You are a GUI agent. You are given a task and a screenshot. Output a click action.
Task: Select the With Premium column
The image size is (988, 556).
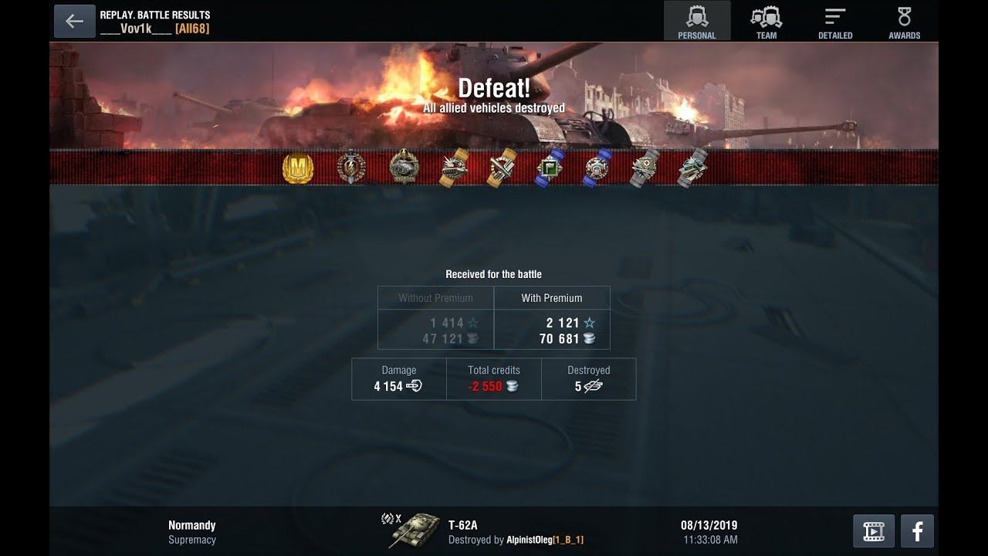(x=552, y=318)
